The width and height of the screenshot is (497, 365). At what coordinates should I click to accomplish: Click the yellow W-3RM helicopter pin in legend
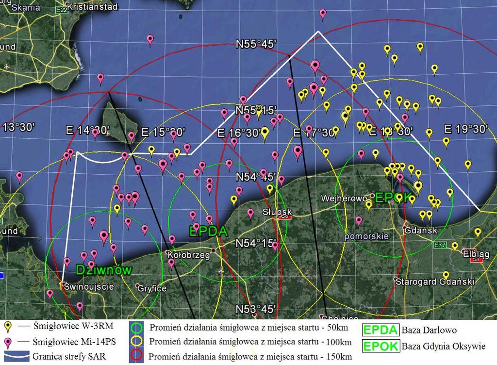pos(8,327)
